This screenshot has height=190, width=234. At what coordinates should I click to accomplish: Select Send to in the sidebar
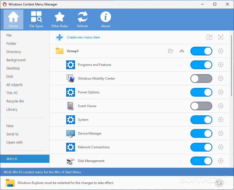[25, 134]
